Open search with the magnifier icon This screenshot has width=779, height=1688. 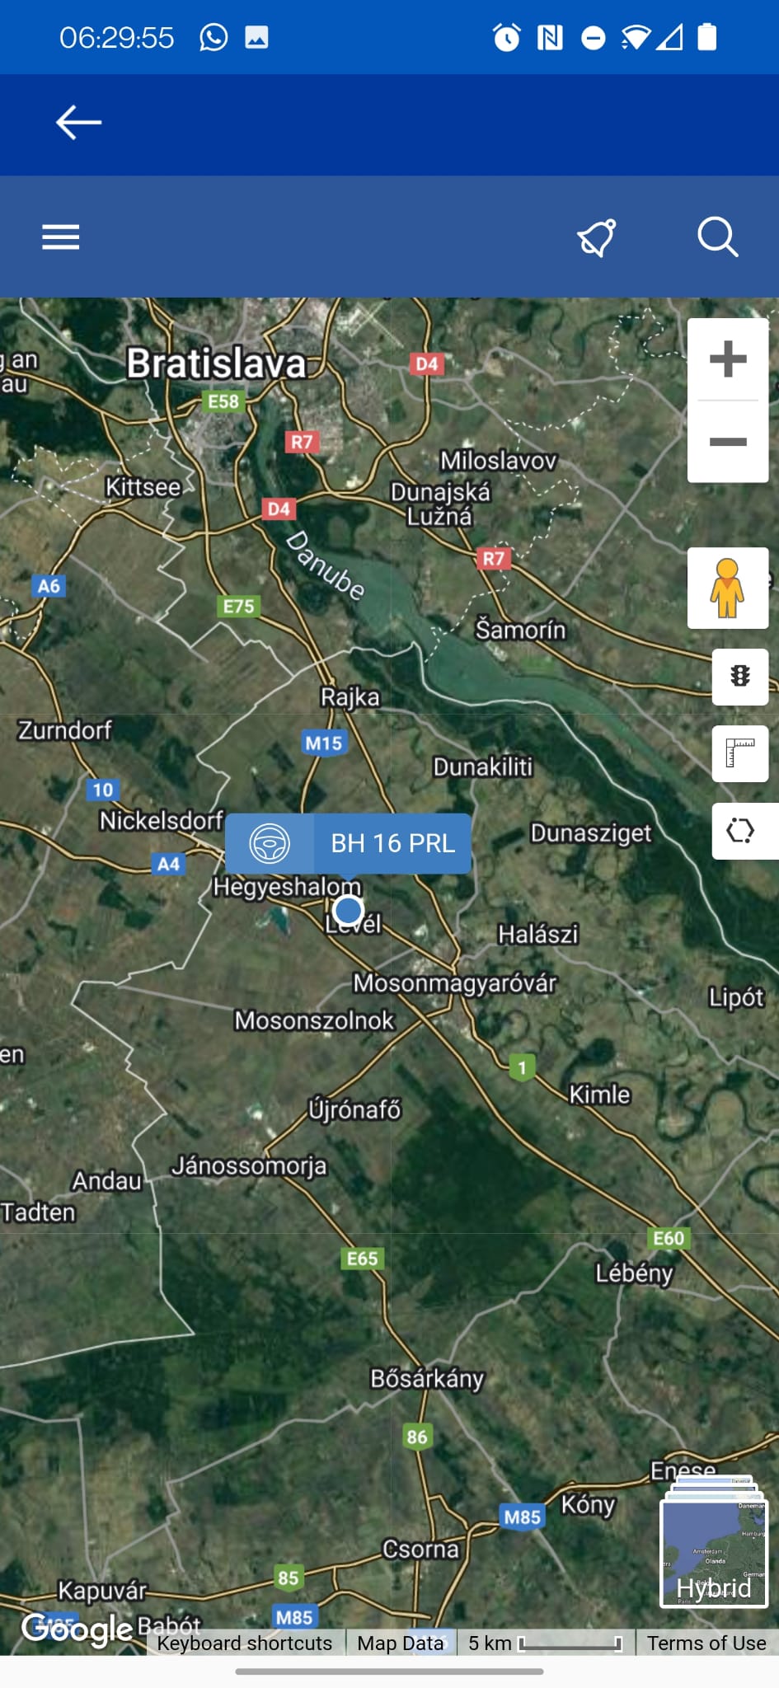click(717, 237)
